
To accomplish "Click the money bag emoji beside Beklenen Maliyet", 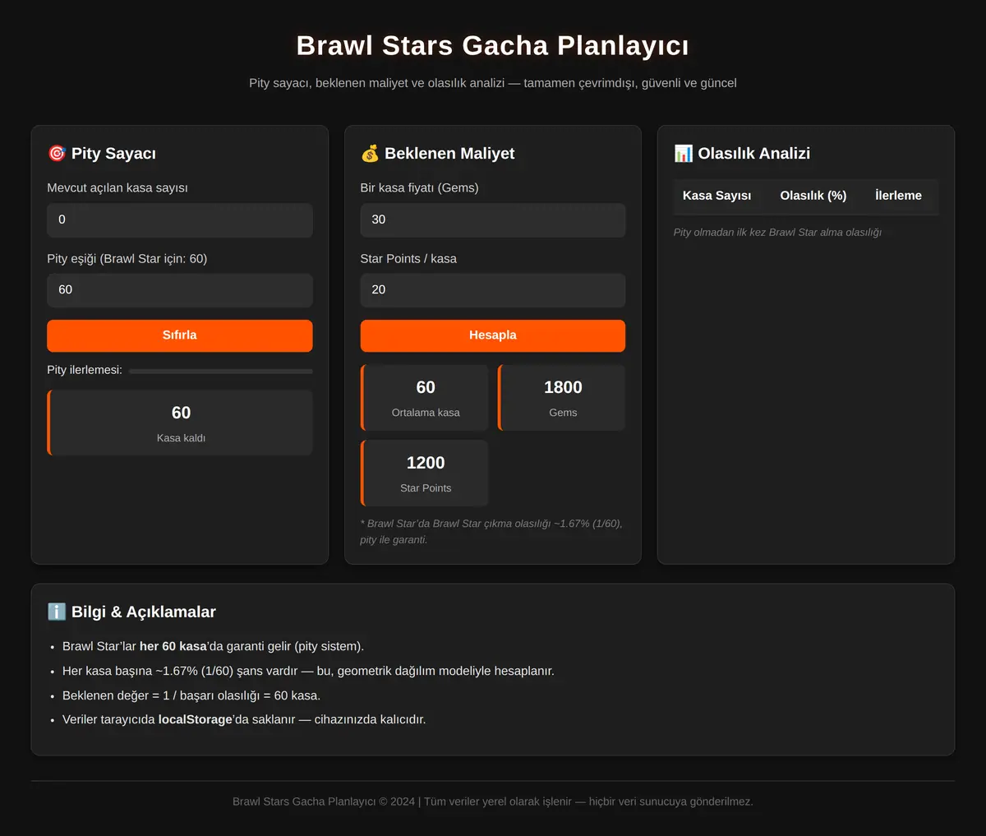I will [x=370, y=154].
